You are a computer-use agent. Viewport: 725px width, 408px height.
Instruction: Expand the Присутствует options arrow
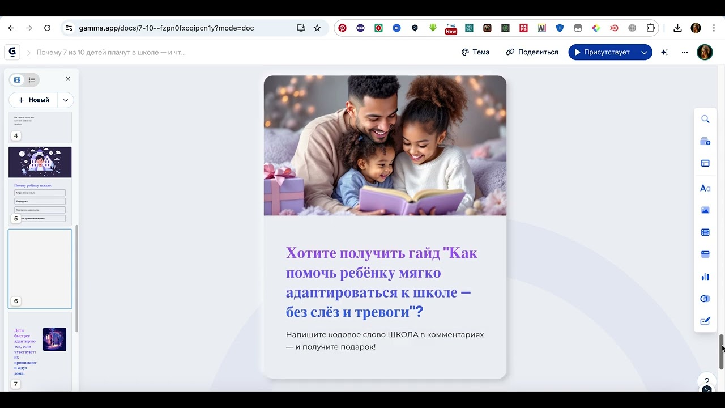[645, 52]
